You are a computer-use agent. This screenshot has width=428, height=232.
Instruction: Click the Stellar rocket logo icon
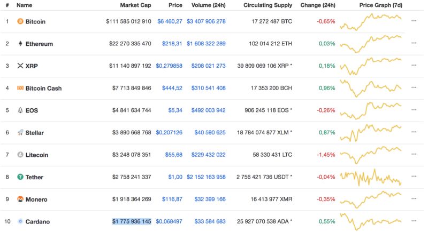click(20, 133)
